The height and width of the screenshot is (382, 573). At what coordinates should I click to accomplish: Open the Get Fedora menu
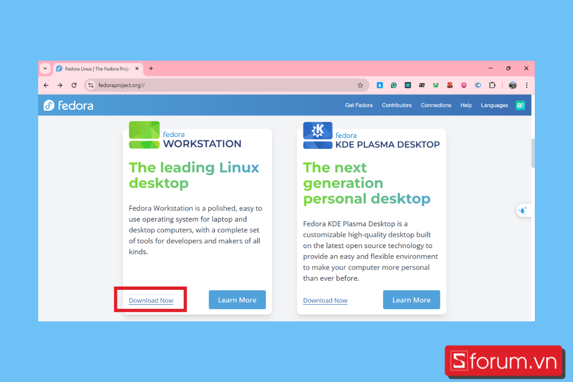[359, 105]
